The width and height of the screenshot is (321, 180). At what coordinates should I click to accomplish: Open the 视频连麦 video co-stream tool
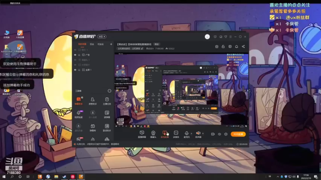[x=78, y=114]
